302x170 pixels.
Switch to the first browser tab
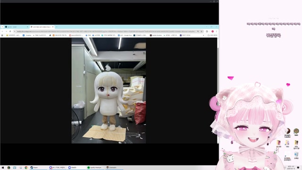pyautogui.click(x=16, y=27)
